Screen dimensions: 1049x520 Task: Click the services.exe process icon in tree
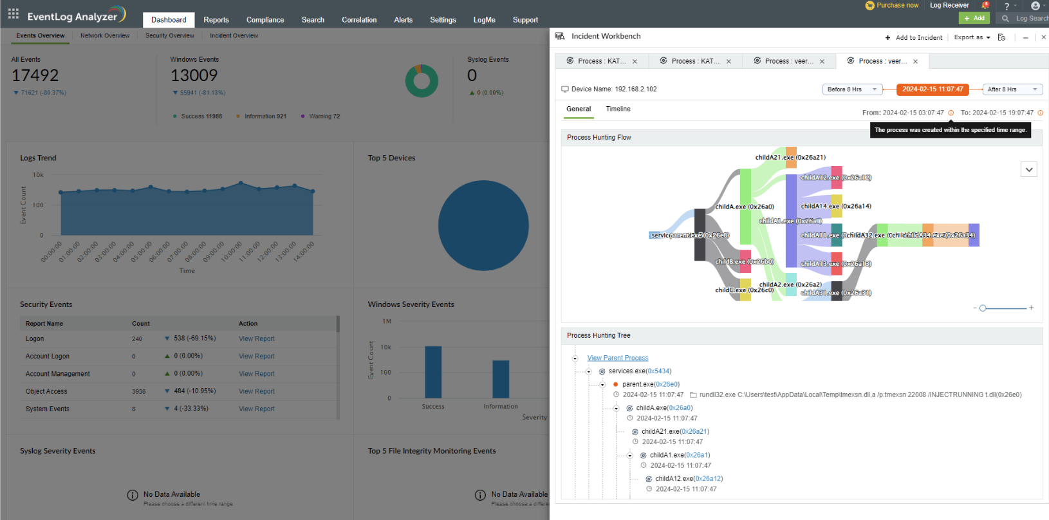(x=602, y=371)
